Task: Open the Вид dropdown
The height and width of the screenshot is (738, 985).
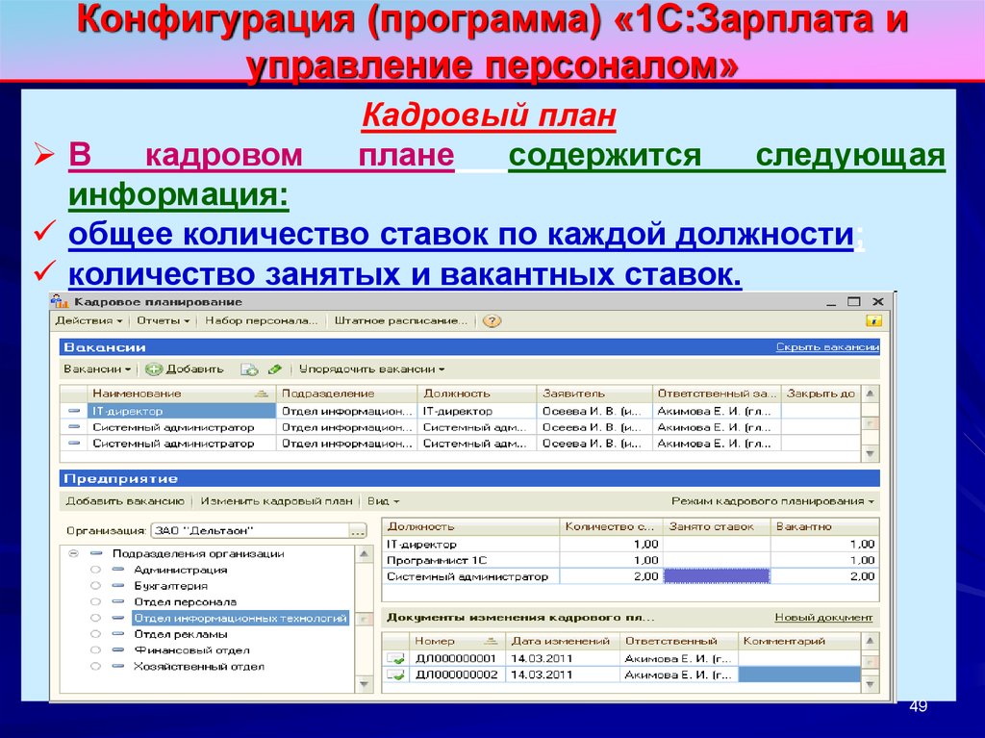Action: coord(383,501)
